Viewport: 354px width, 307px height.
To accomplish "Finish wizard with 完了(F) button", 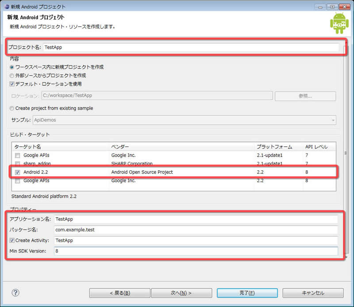I will (247, 293).
